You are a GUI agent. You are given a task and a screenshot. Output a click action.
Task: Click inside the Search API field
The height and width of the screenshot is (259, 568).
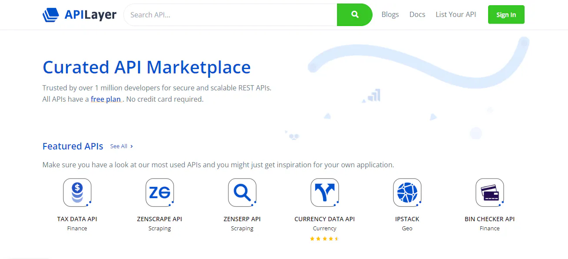[x=226, y=14]
